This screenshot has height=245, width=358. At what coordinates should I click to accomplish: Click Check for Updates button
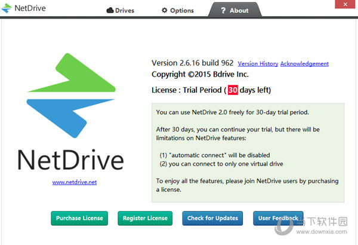coord(212,218)
